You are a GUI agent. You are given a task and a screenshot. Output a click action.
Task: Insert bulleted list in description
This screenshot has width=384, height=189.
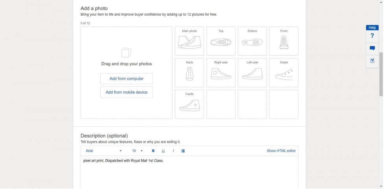[x=183, y=151]
